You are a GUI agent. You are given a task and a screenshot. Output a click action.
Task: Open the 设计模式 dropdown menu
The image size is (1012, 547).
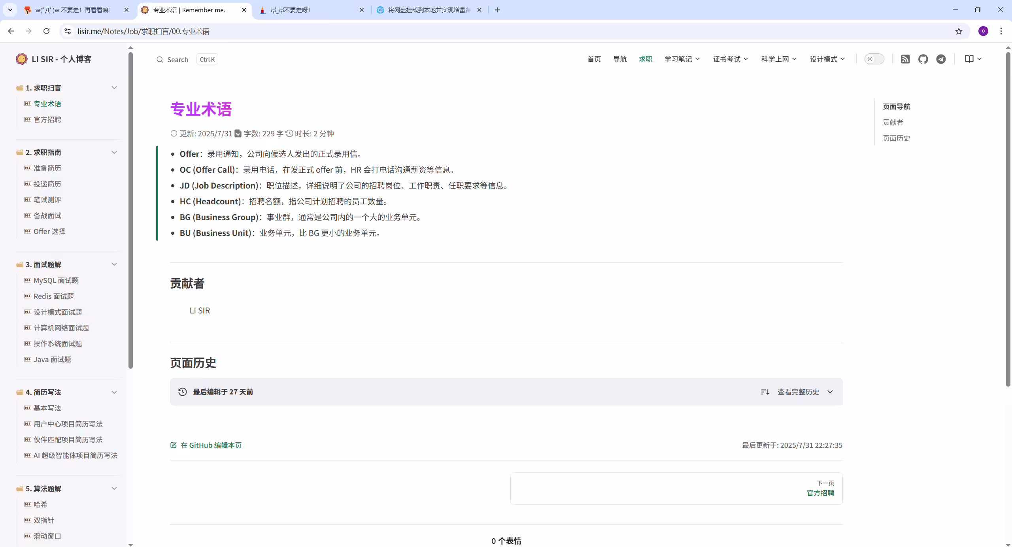tap(827, 59)
